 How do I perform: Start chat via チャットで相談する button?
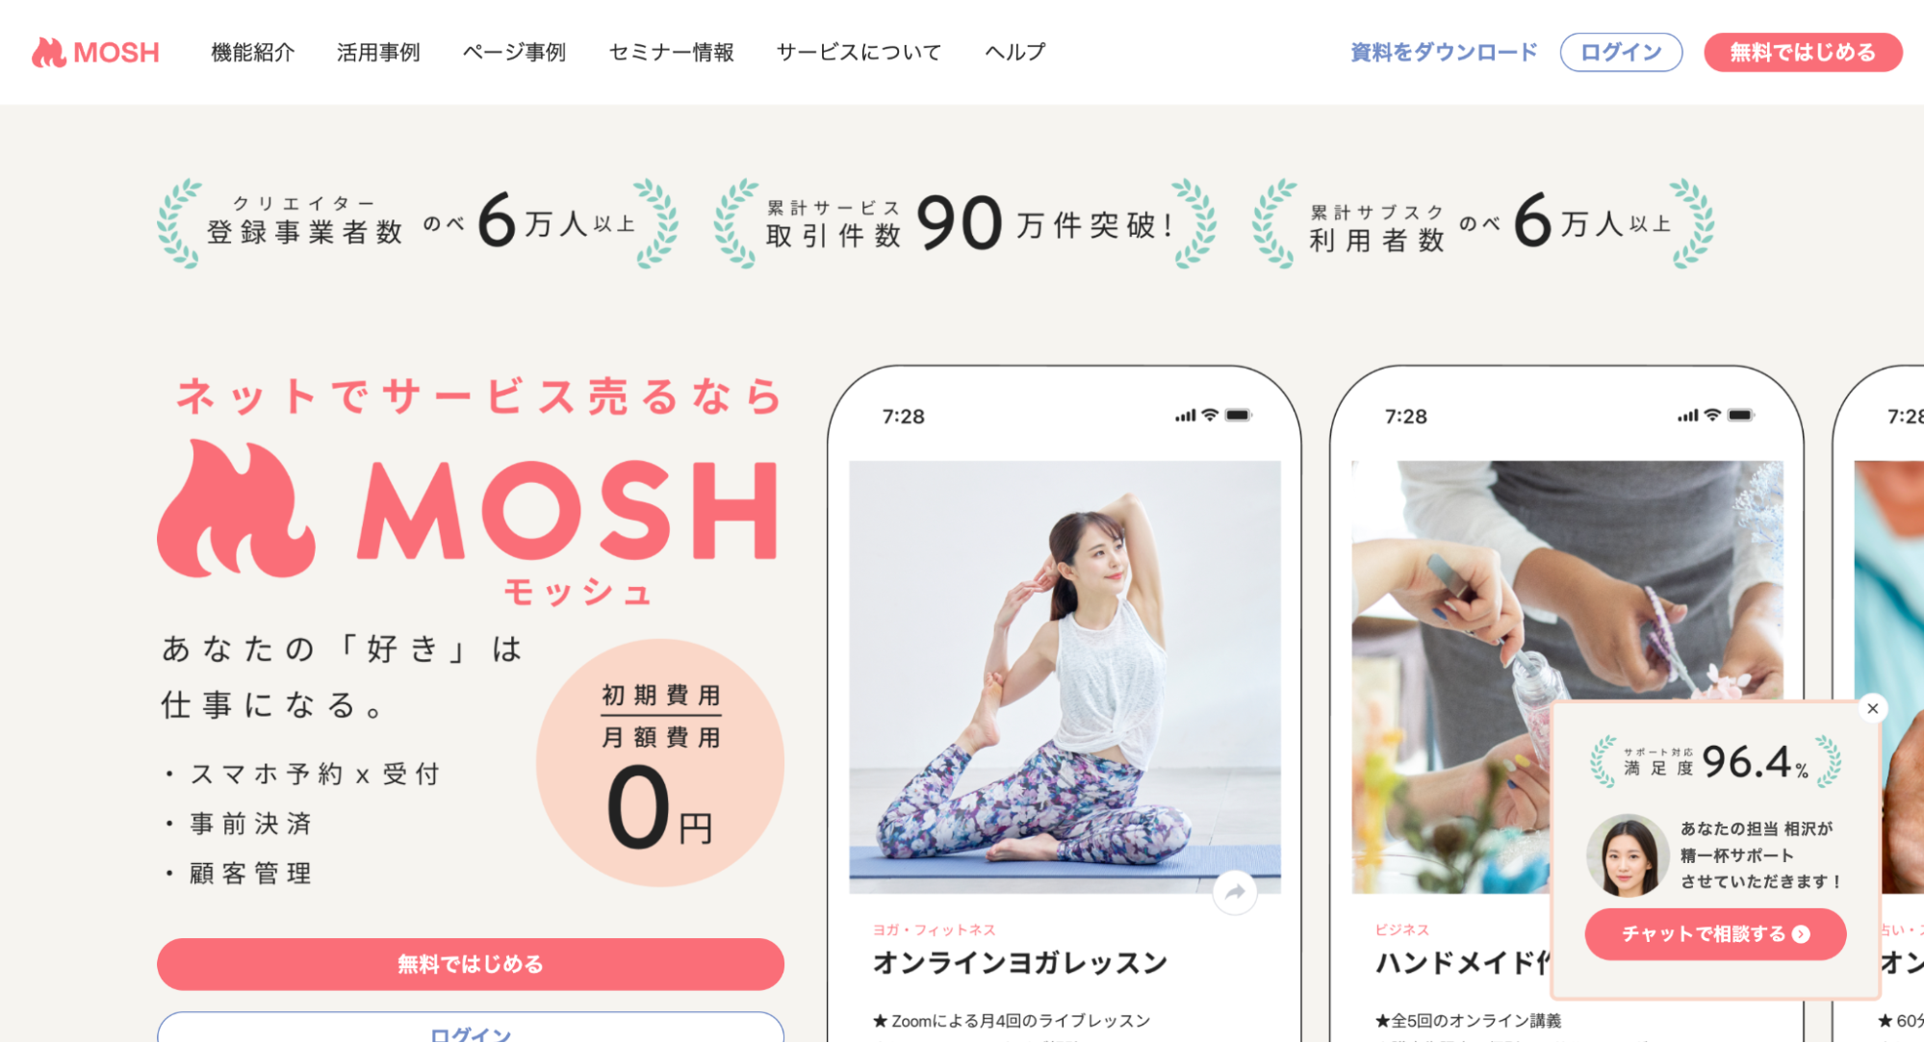tap(1715, 934)
